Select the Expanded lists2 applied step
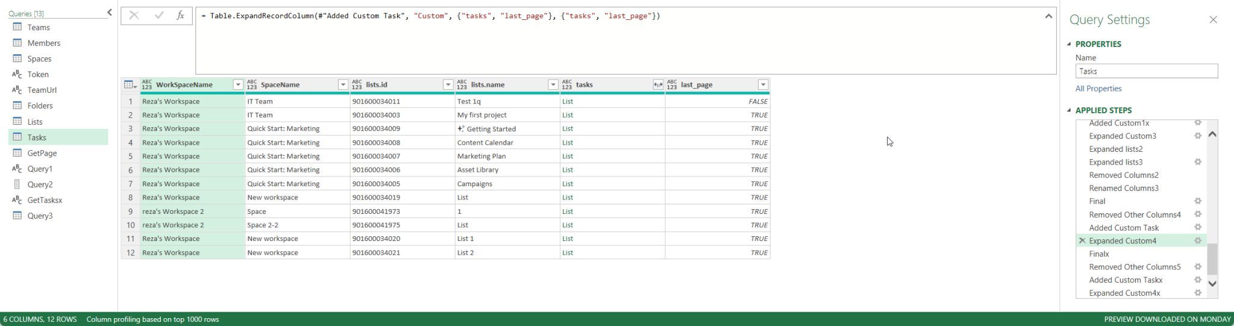The height and width of the screenshot is (326, 1234). [1116, 149]
